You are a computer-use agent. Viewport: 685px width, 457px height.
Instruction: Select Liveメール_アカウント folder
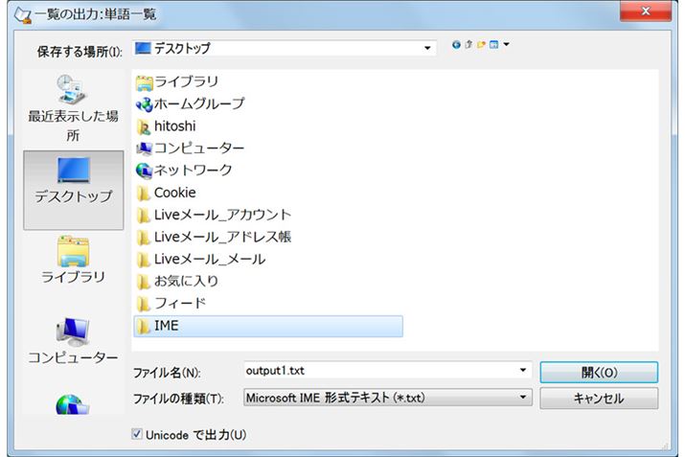click(x=214, y=215)
